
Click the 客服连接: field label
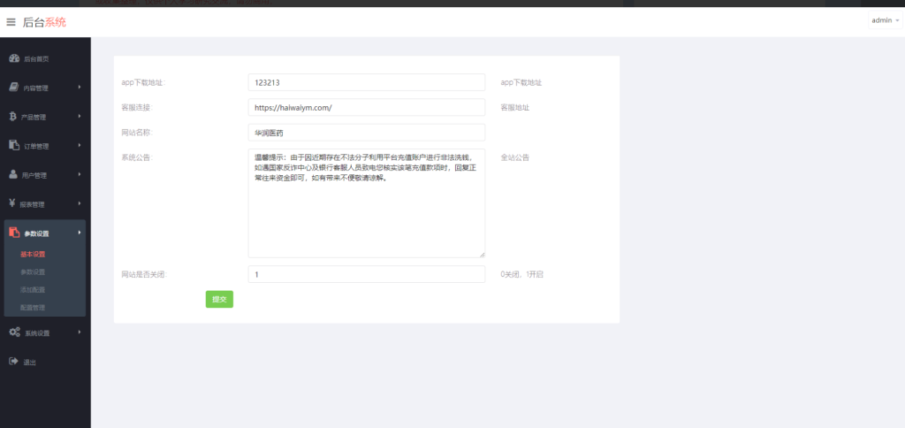point(137,107)
